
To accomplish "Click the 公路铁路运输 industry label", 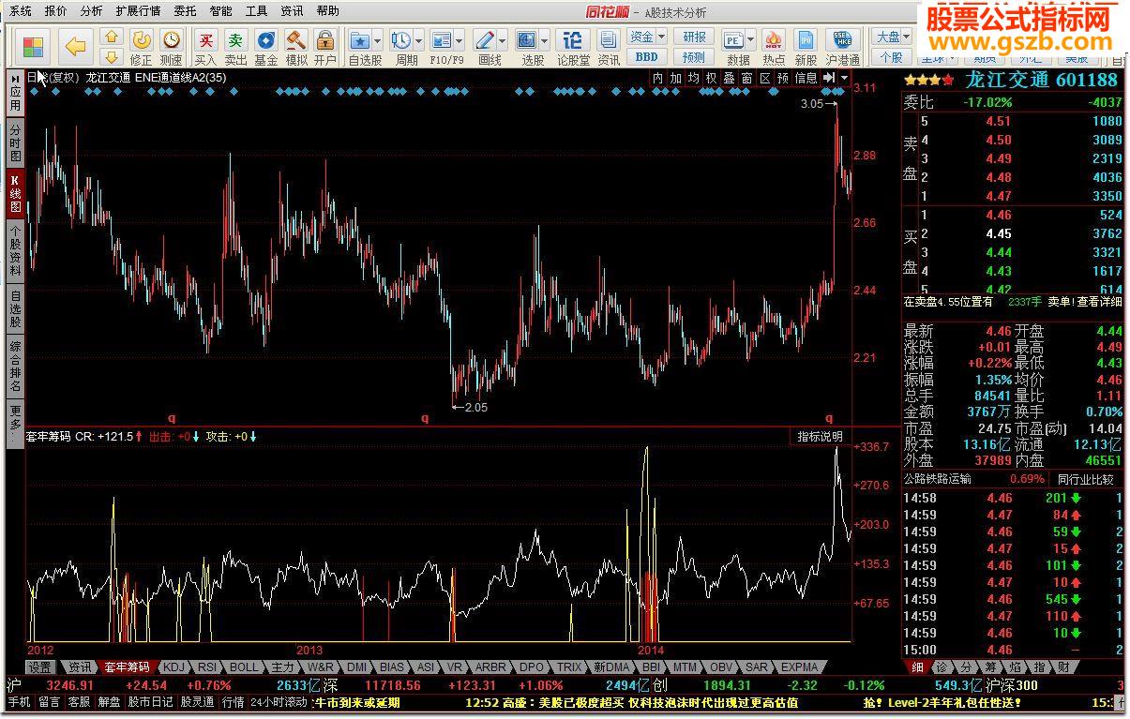I will 938,479.
